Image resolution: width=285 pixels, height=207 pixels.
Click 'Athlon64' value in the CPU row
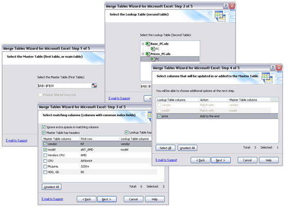click(87, 161)
